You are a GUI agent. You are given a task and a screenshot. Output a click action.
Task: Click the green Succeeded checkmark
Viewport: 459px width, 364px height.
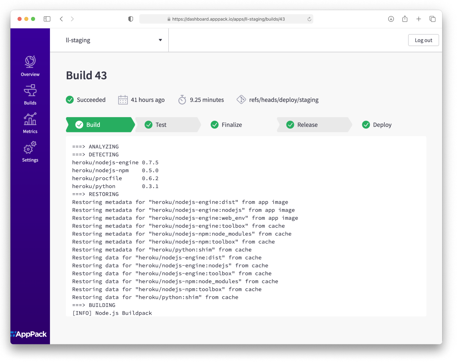click(70, 100)
